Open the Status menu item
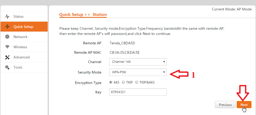The image size is (256, 115). pyautogui.click(x=19, y=17)
